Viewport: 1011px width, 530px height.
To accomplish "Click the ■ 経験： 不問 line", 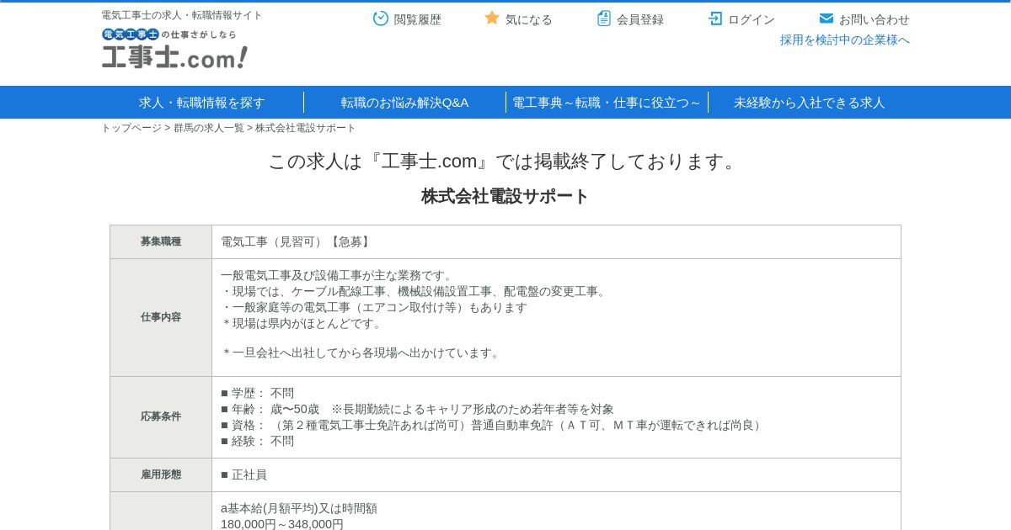I will click(x=258, y=441).
